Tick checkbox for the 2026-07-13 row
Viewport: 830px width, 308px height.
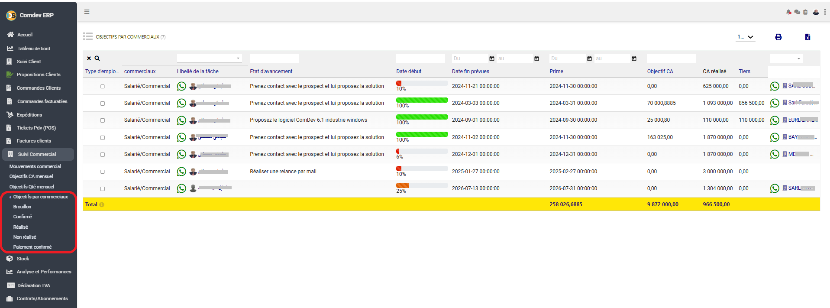coord(103,188)
